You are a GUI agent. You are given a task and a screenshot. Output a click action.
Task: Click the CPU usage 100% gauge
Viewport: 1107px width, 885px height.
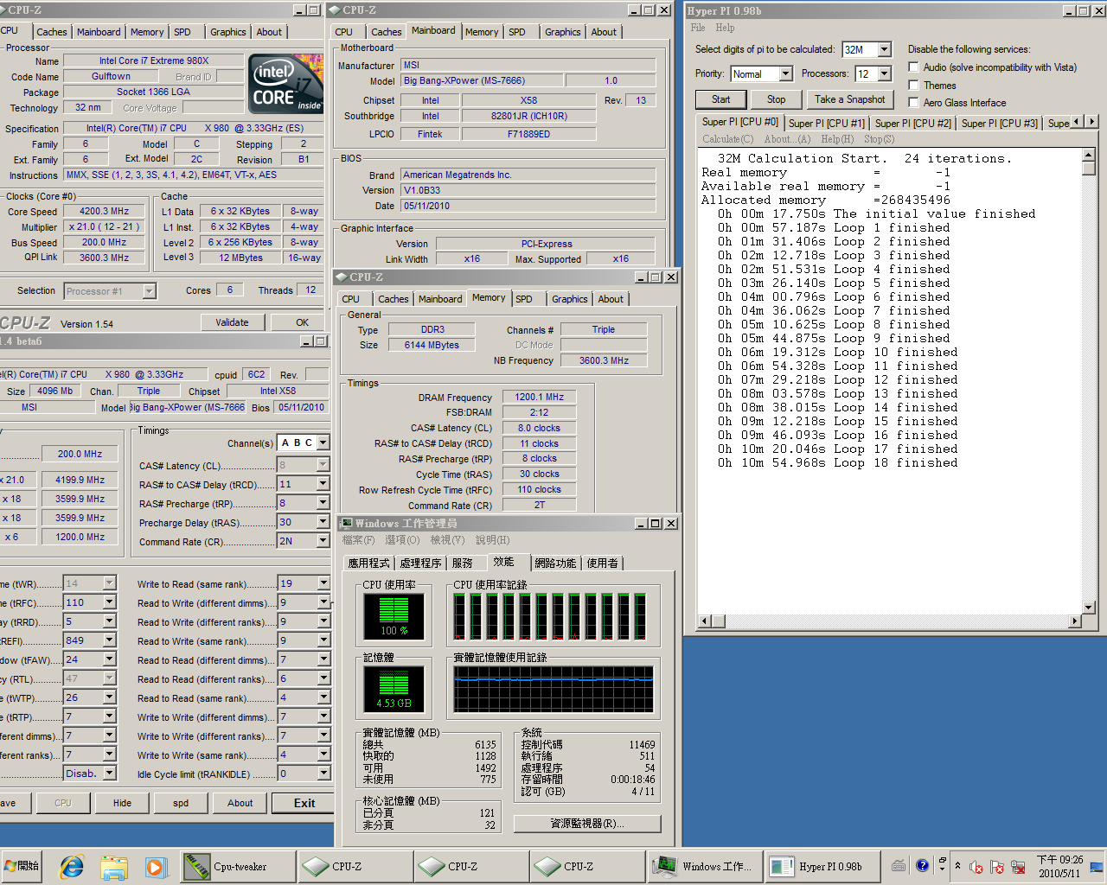click(394, 617)
